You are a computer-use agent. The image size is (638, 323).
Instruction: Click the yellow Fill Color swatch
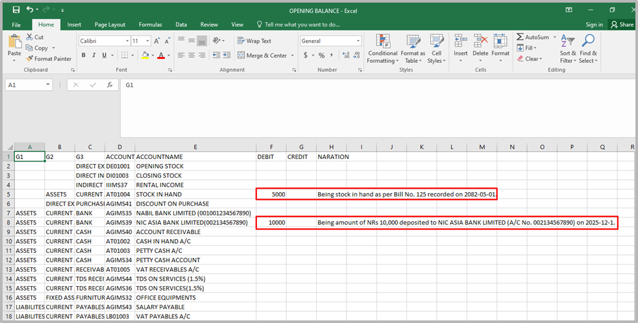[x=145, y=56]
